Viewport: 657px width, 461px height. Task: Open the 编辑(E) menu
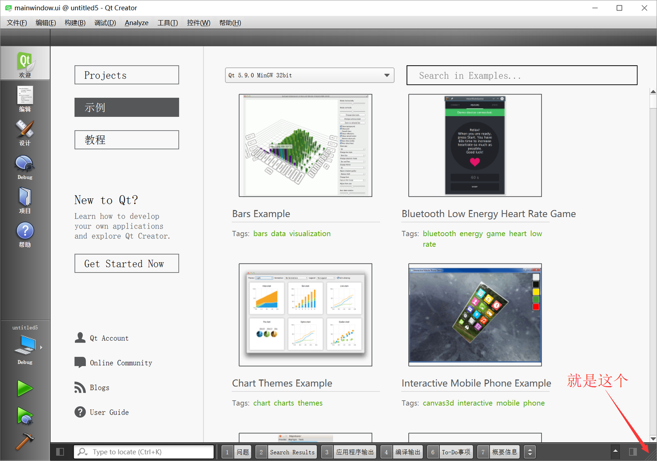(x=46, y=23)
